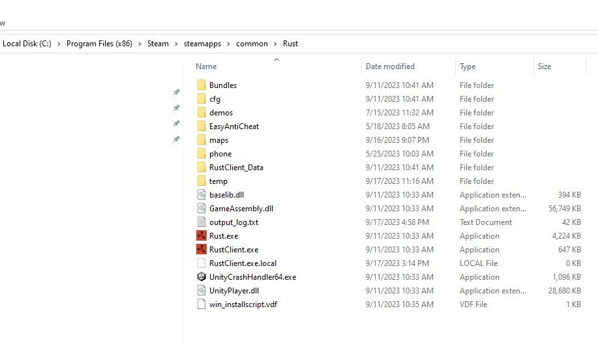Select the Rust.exe application icon
Viewport: 598px width, 343px height.
tap(202, 236)
